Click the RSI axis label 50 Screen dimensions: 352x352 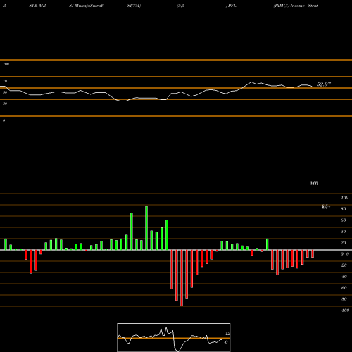pos(5,92)
